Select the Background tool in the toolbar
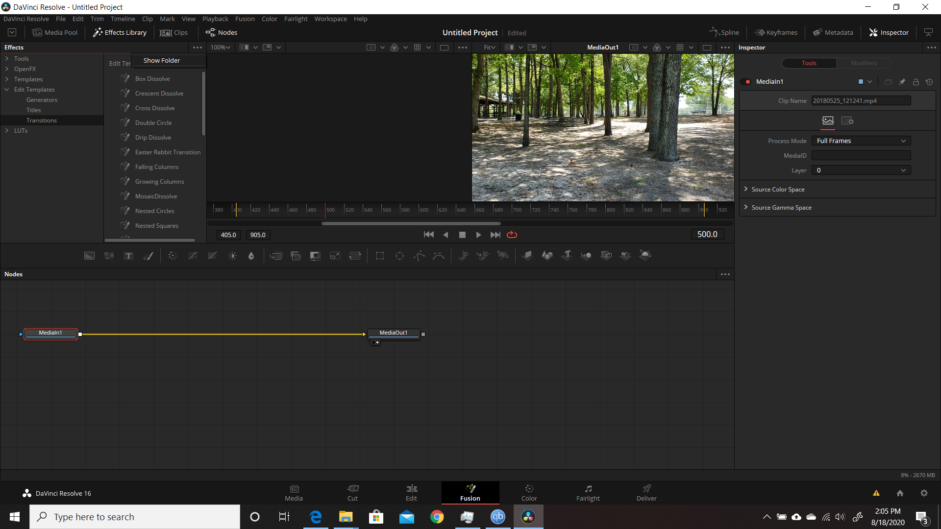Viewport: 941px width, 529px height. pos(89,256)
